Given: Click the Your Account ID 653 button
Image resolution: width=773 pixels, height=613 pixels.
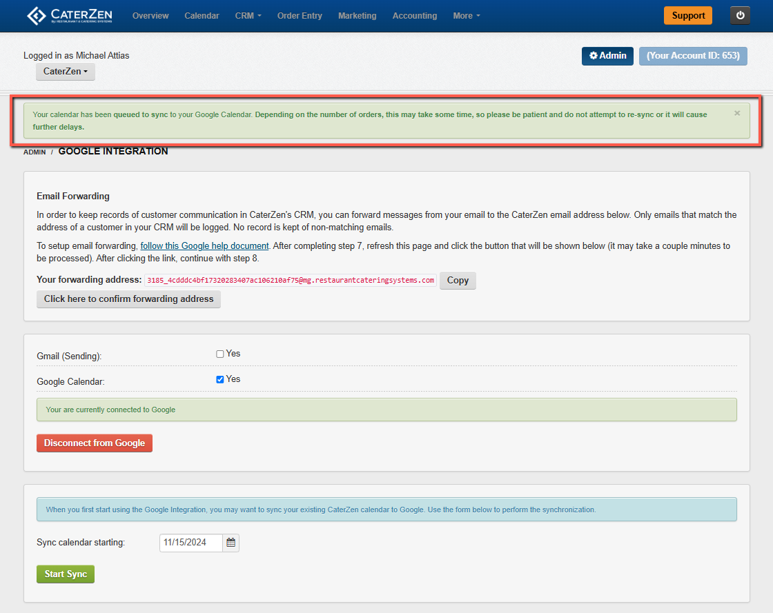Looking at the screenshot, I should coord(693,56).
